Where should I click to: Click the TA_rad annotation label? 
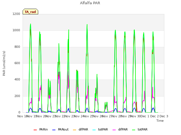(30, 12)
